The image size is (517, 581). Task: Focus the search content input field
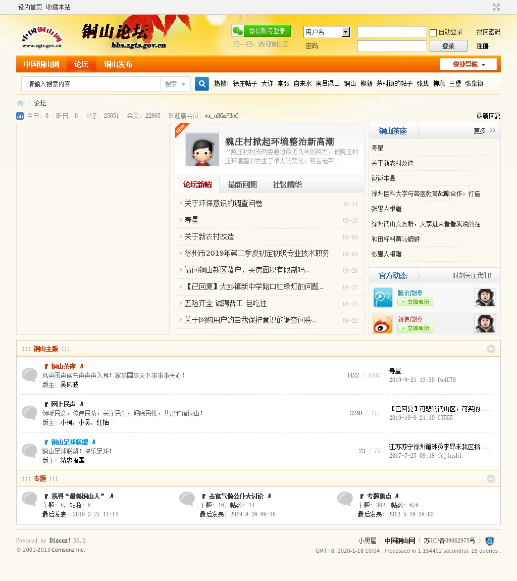click(x=91, y=84)
